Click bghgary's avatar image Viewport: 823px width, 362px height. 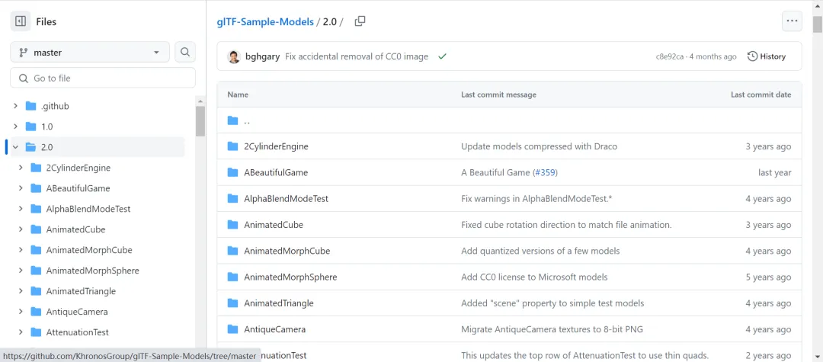[x=234, y=56]
